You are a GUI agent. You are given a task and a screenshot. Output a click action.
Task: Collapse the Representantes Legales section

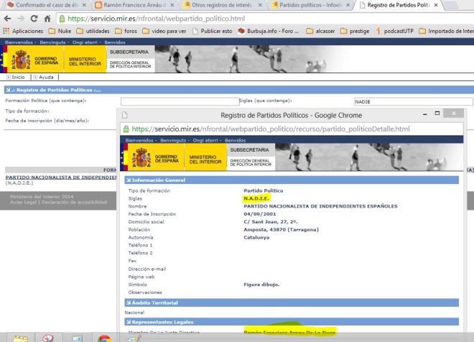tap(157, 322)
